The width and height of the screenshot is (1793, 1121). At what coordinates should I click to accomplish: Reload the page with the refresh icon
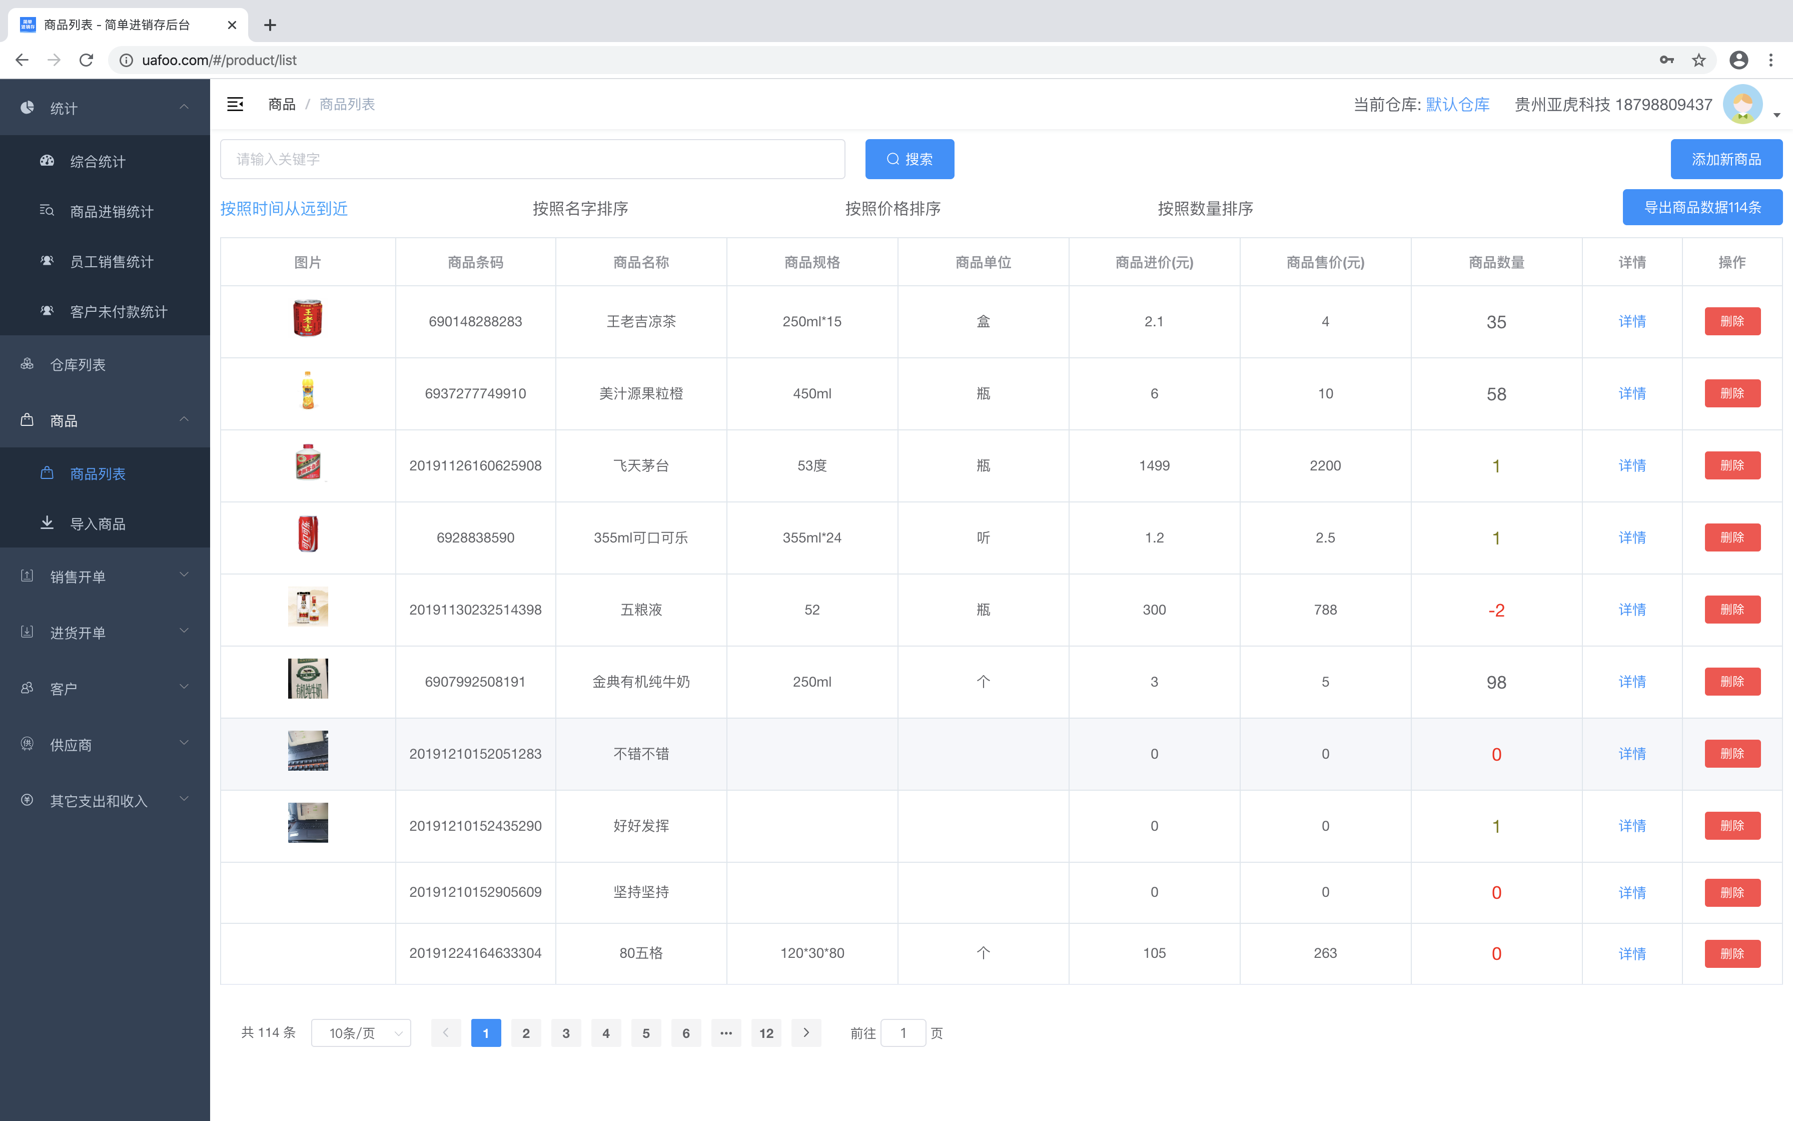coord(86,60)
